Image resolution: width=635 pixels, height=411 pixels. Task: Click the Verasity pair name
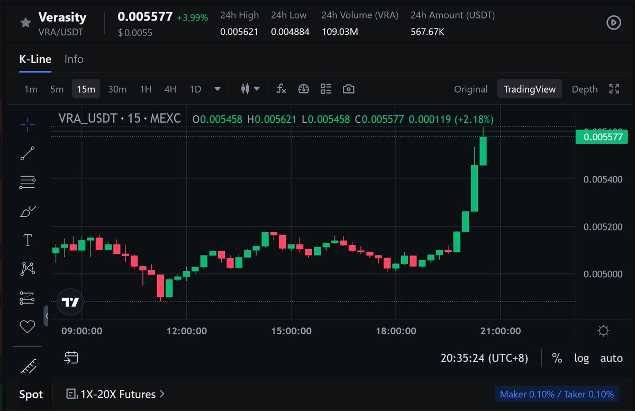(x=62, y=17)
